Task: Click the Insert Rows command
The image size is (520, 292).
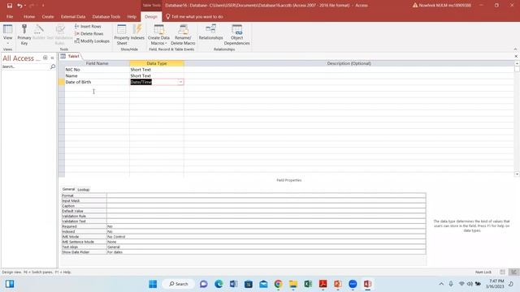Action: pyautogui.click(x=88, y=26)
